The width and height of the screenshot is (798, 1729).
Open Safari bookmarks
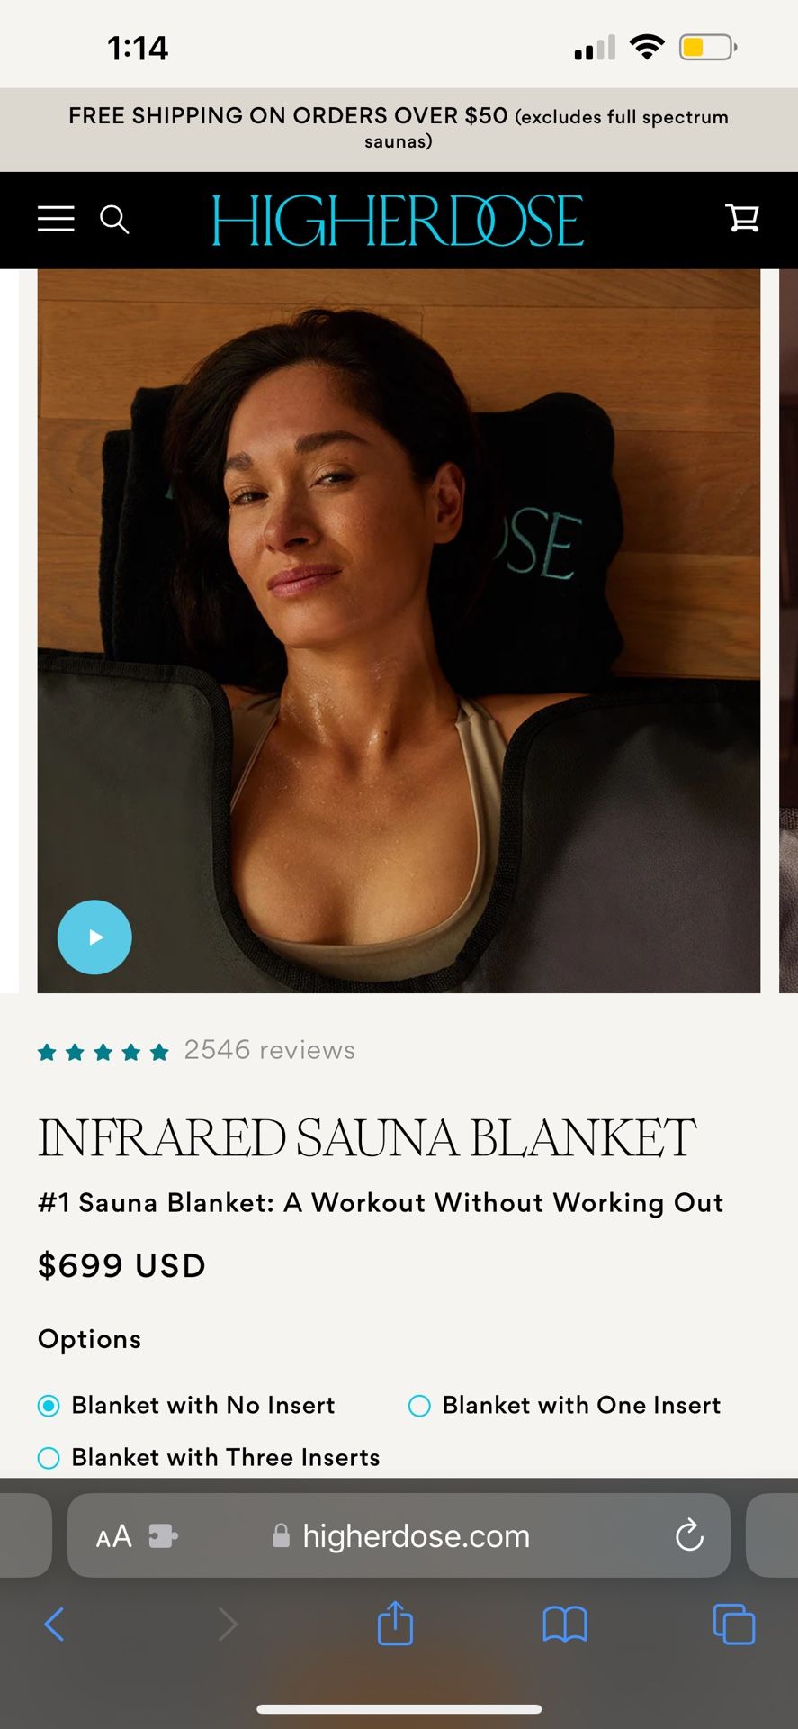pos(565,1625)
